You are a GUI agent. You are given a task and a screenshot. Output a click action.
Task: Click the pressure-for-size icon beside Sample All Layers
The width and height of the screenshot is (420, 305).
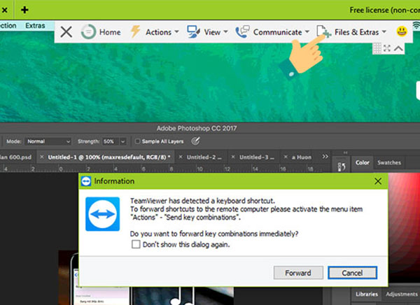tap(195, 141)
